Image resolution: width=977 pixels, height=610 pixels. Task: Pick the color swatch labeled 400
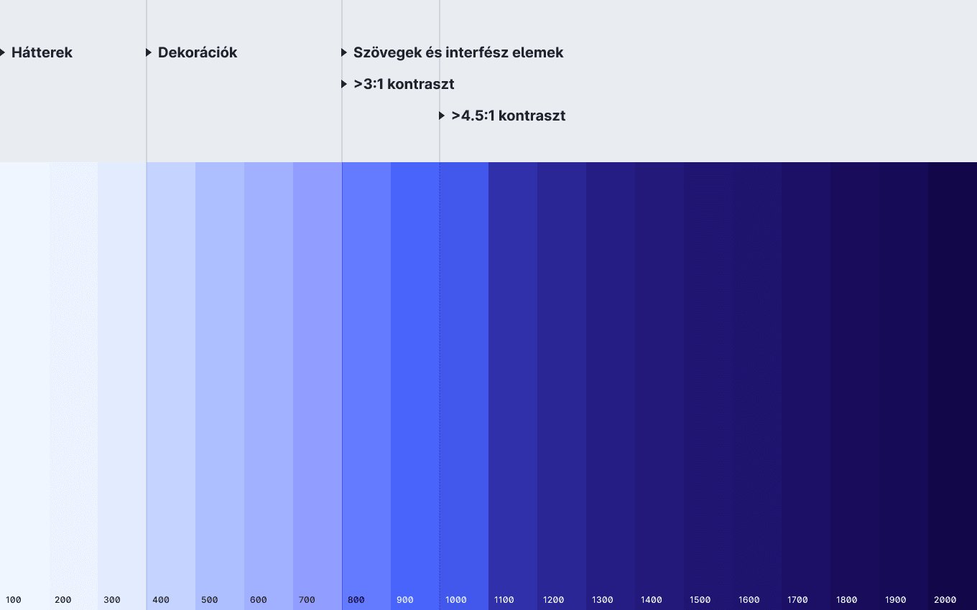(171, 386)
